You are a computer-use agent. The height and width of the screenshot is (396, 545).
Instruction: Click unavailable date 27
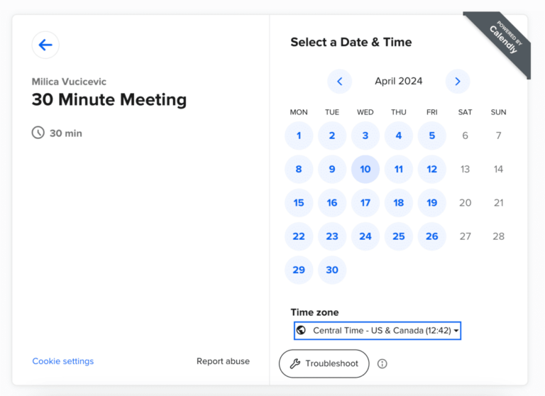(x=465, y=236)
